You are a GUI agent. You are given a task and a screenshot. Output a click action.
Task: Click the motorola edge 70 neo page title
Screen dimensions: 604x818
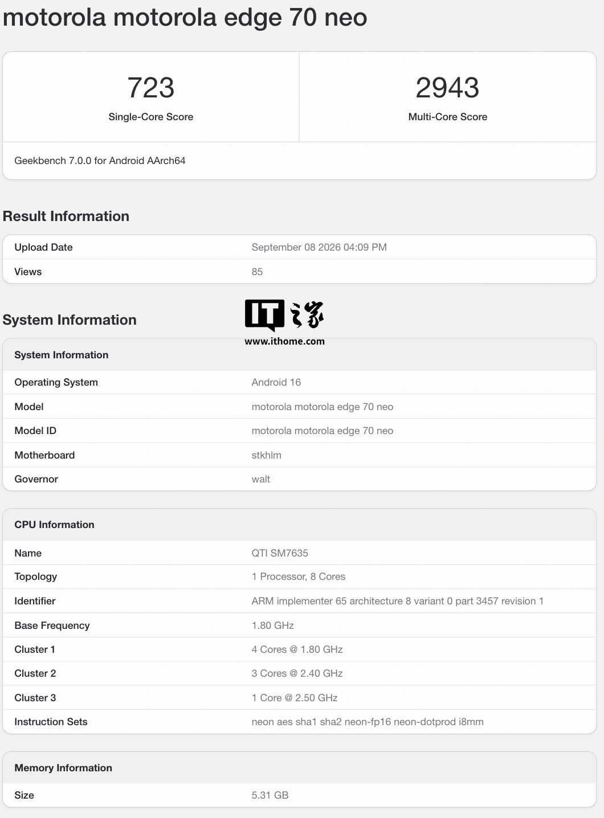[185, 17]
